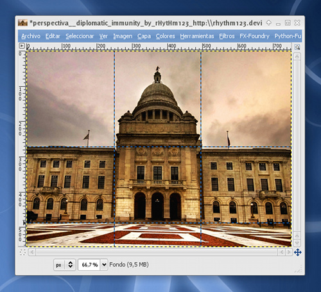Click the Fondo (9,5 MB) status text
Image resolution: width=321 pixels, height=292 pixels.
point(129,264)
